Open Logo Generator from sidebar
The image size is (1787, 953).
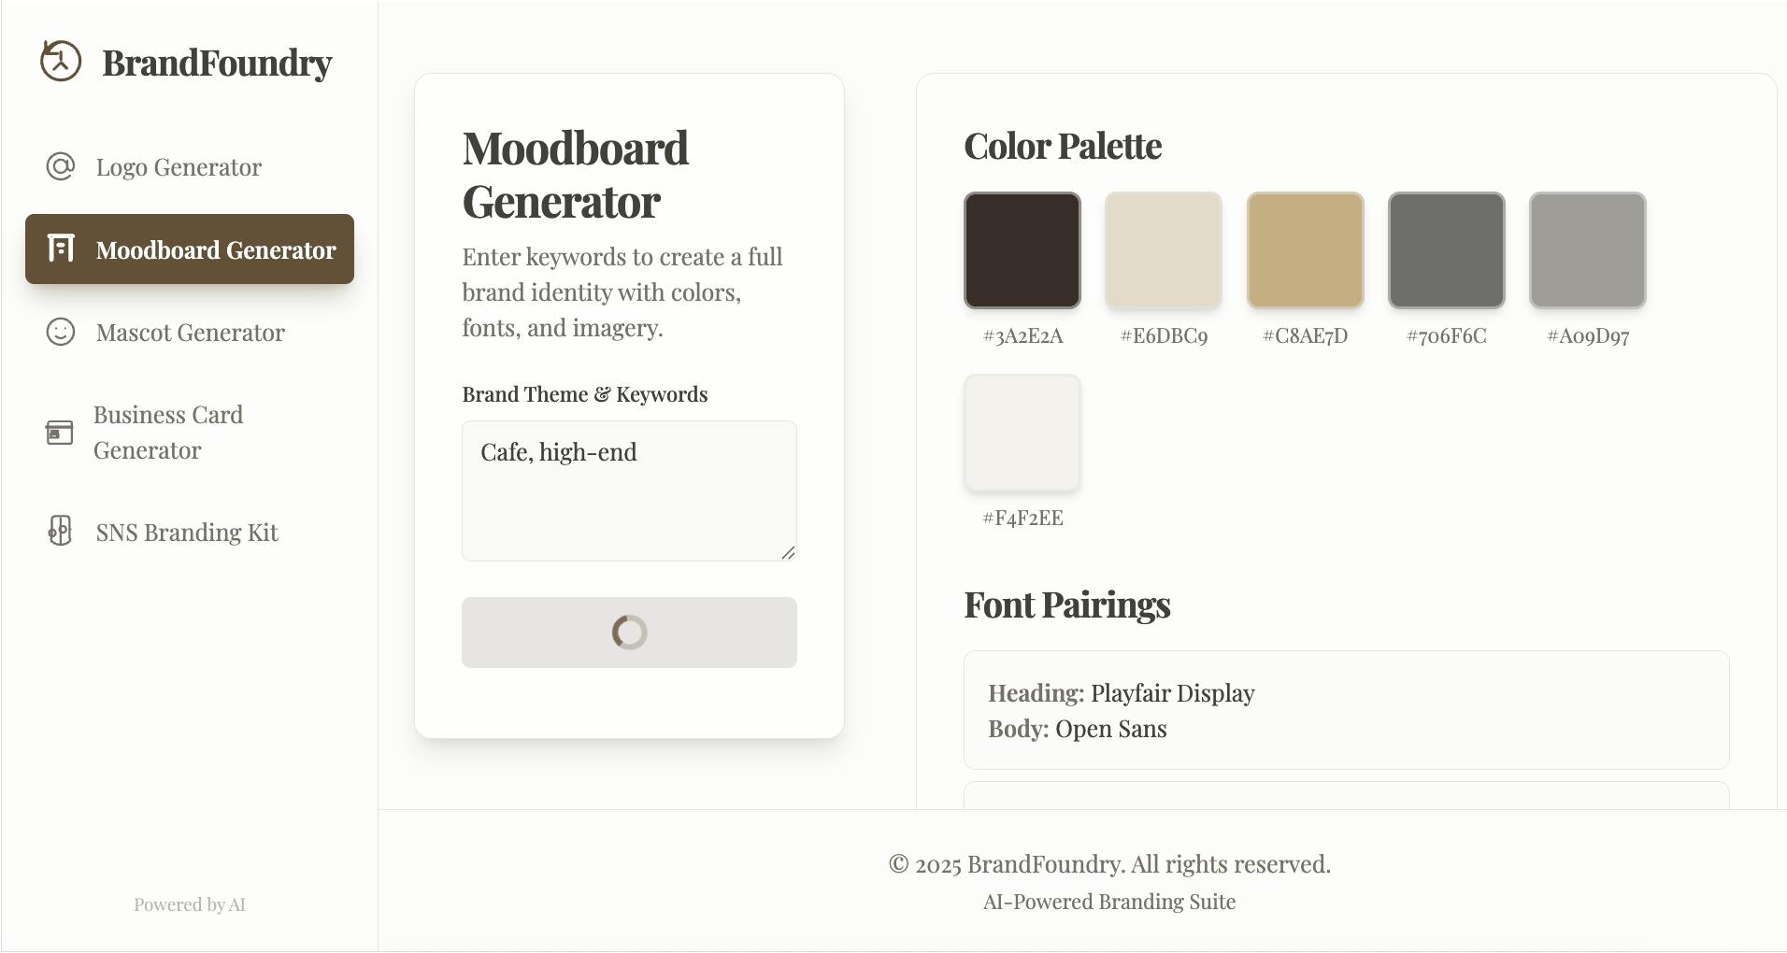point(179,167)
